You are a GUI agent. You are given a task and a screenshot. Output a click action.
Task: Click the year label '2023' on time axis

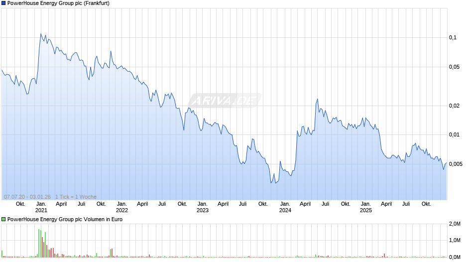tap(202, 210)
